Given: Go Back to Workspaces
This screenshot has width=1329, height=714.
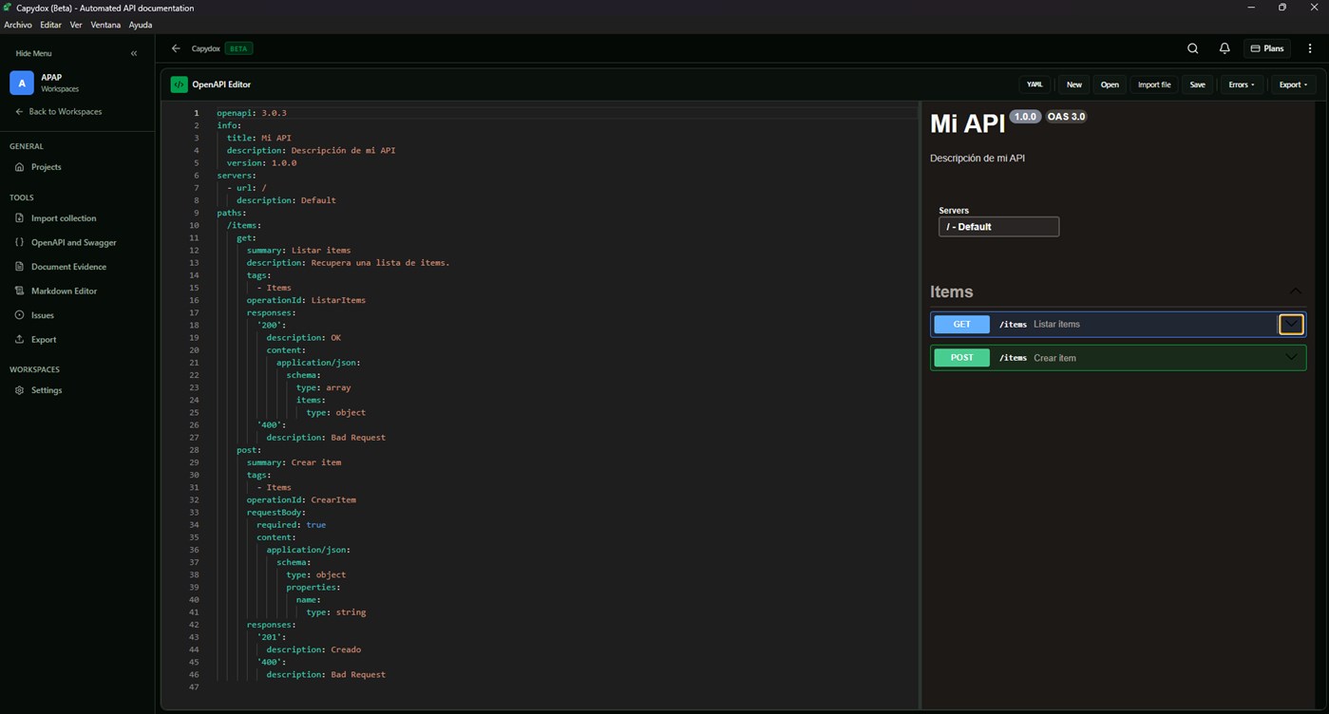Looking at the screenshot, I should (x=58, y=112).
